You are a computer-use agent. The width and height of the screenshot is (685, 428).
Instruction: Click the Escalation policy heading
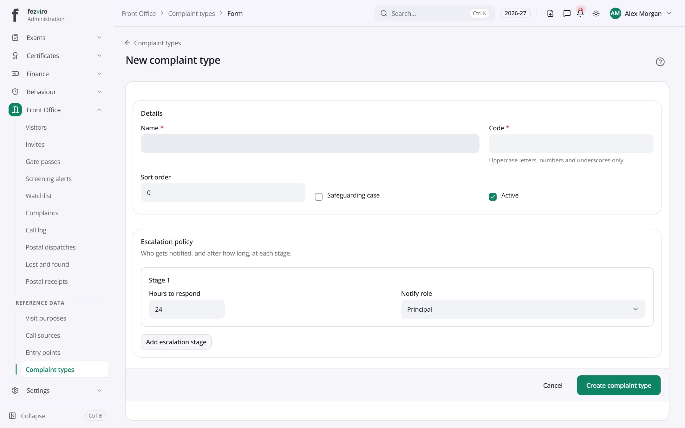click(x=166, y=242)
